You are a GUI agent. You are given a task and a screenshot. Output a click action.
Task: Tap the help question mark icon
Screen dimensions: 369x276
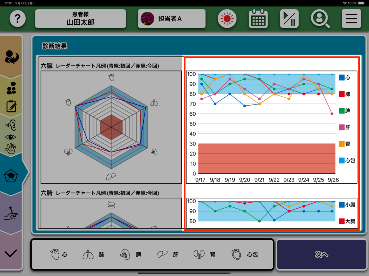click(x=17, y=19)
